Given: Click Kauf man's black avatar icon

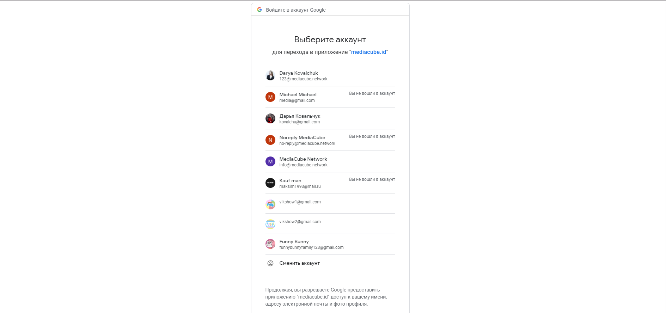Looking at the screenshot, I should point(270,183).
